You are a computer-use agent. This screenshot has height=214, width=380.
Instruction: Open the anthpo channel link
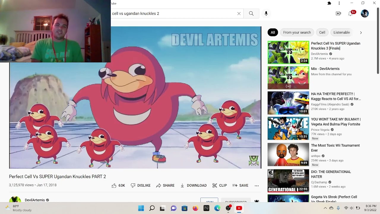pyautogui.click(x=316, y=156)
